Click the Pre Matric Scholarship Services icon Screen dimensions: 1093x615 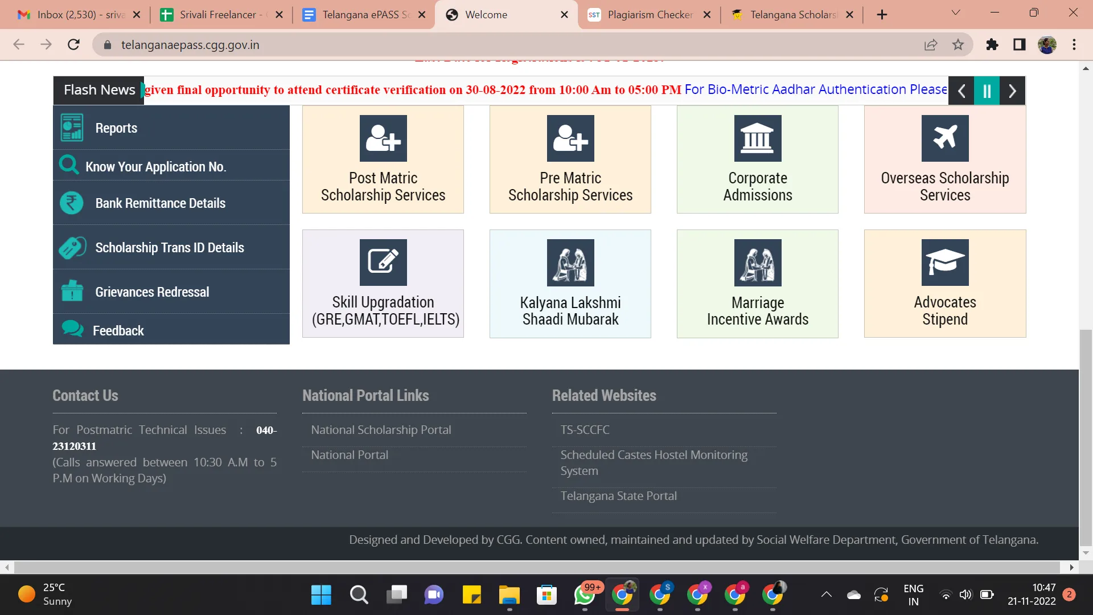570,159
